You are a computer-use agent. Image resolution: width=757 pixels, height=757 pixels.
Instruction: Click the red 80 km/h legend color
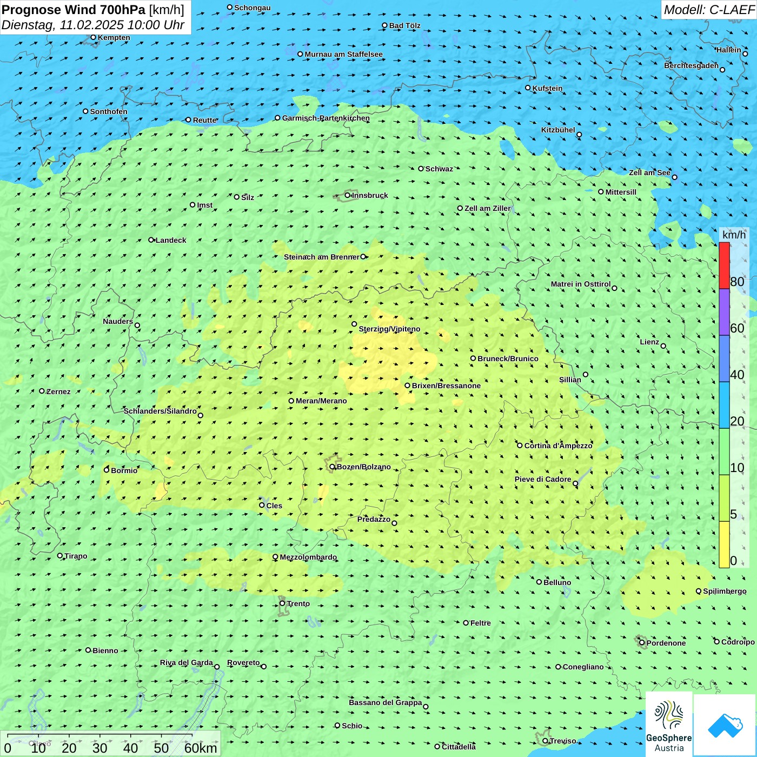[x=724, y=265]
